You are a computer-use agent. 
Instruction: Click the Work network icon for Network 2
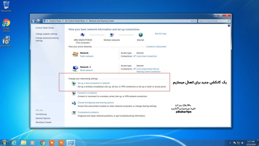75,68
